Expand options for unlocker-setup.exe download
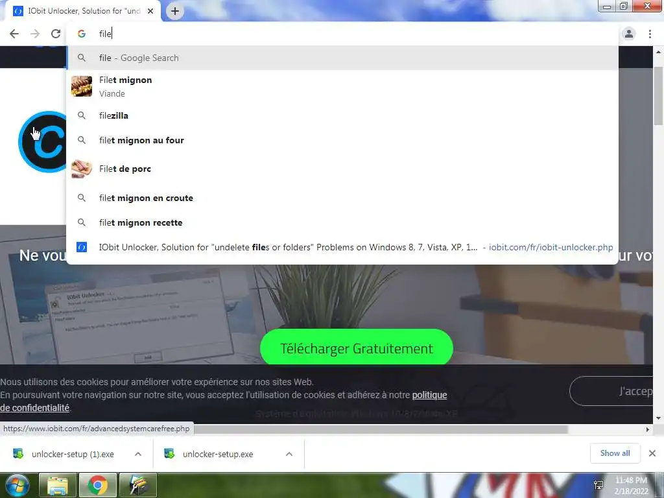664x498 pixels. 289,454
